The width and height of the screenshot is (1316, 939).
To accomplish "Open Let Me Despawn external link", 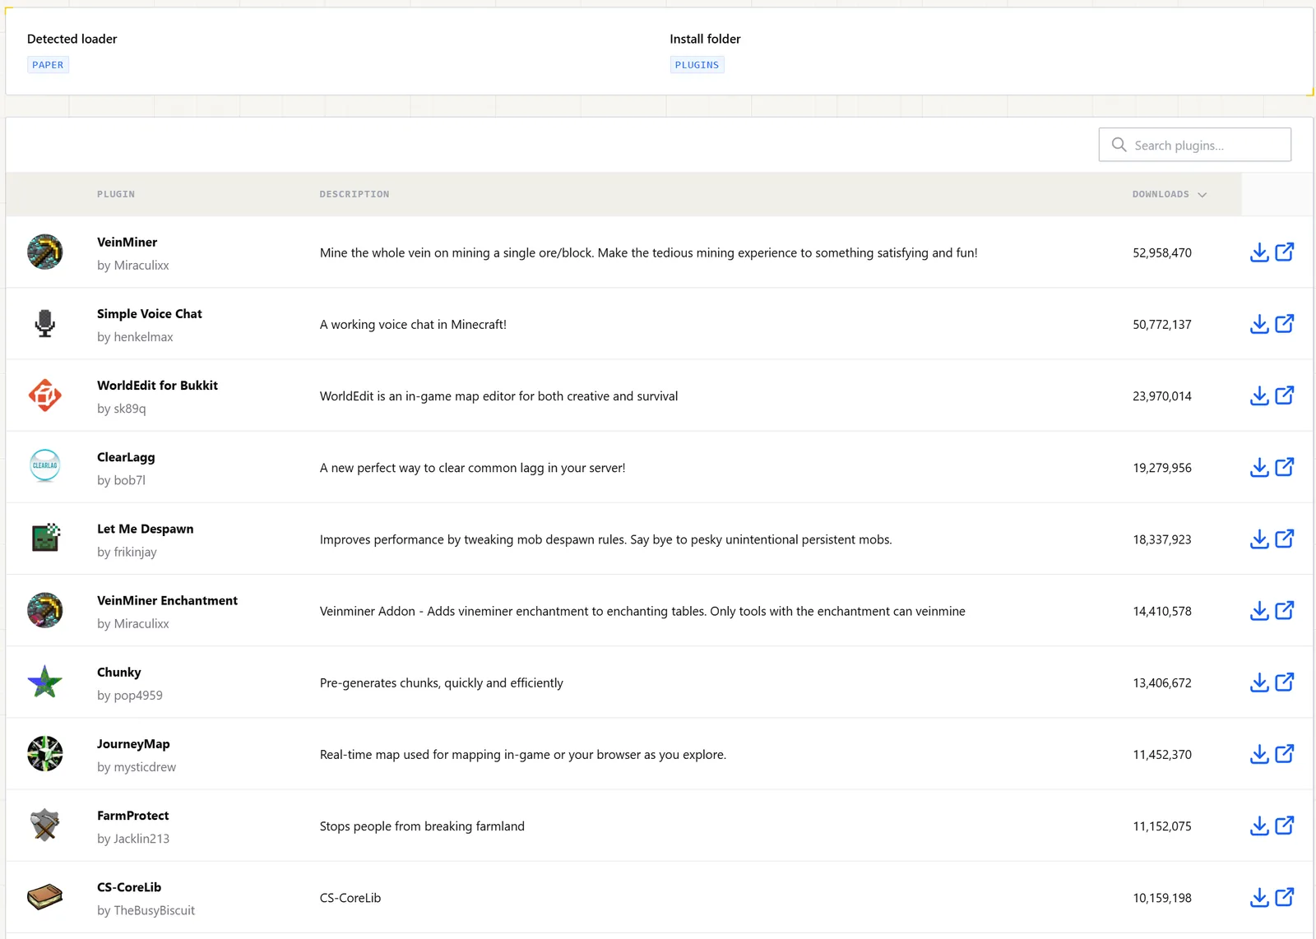I will tap(1285, 539).
